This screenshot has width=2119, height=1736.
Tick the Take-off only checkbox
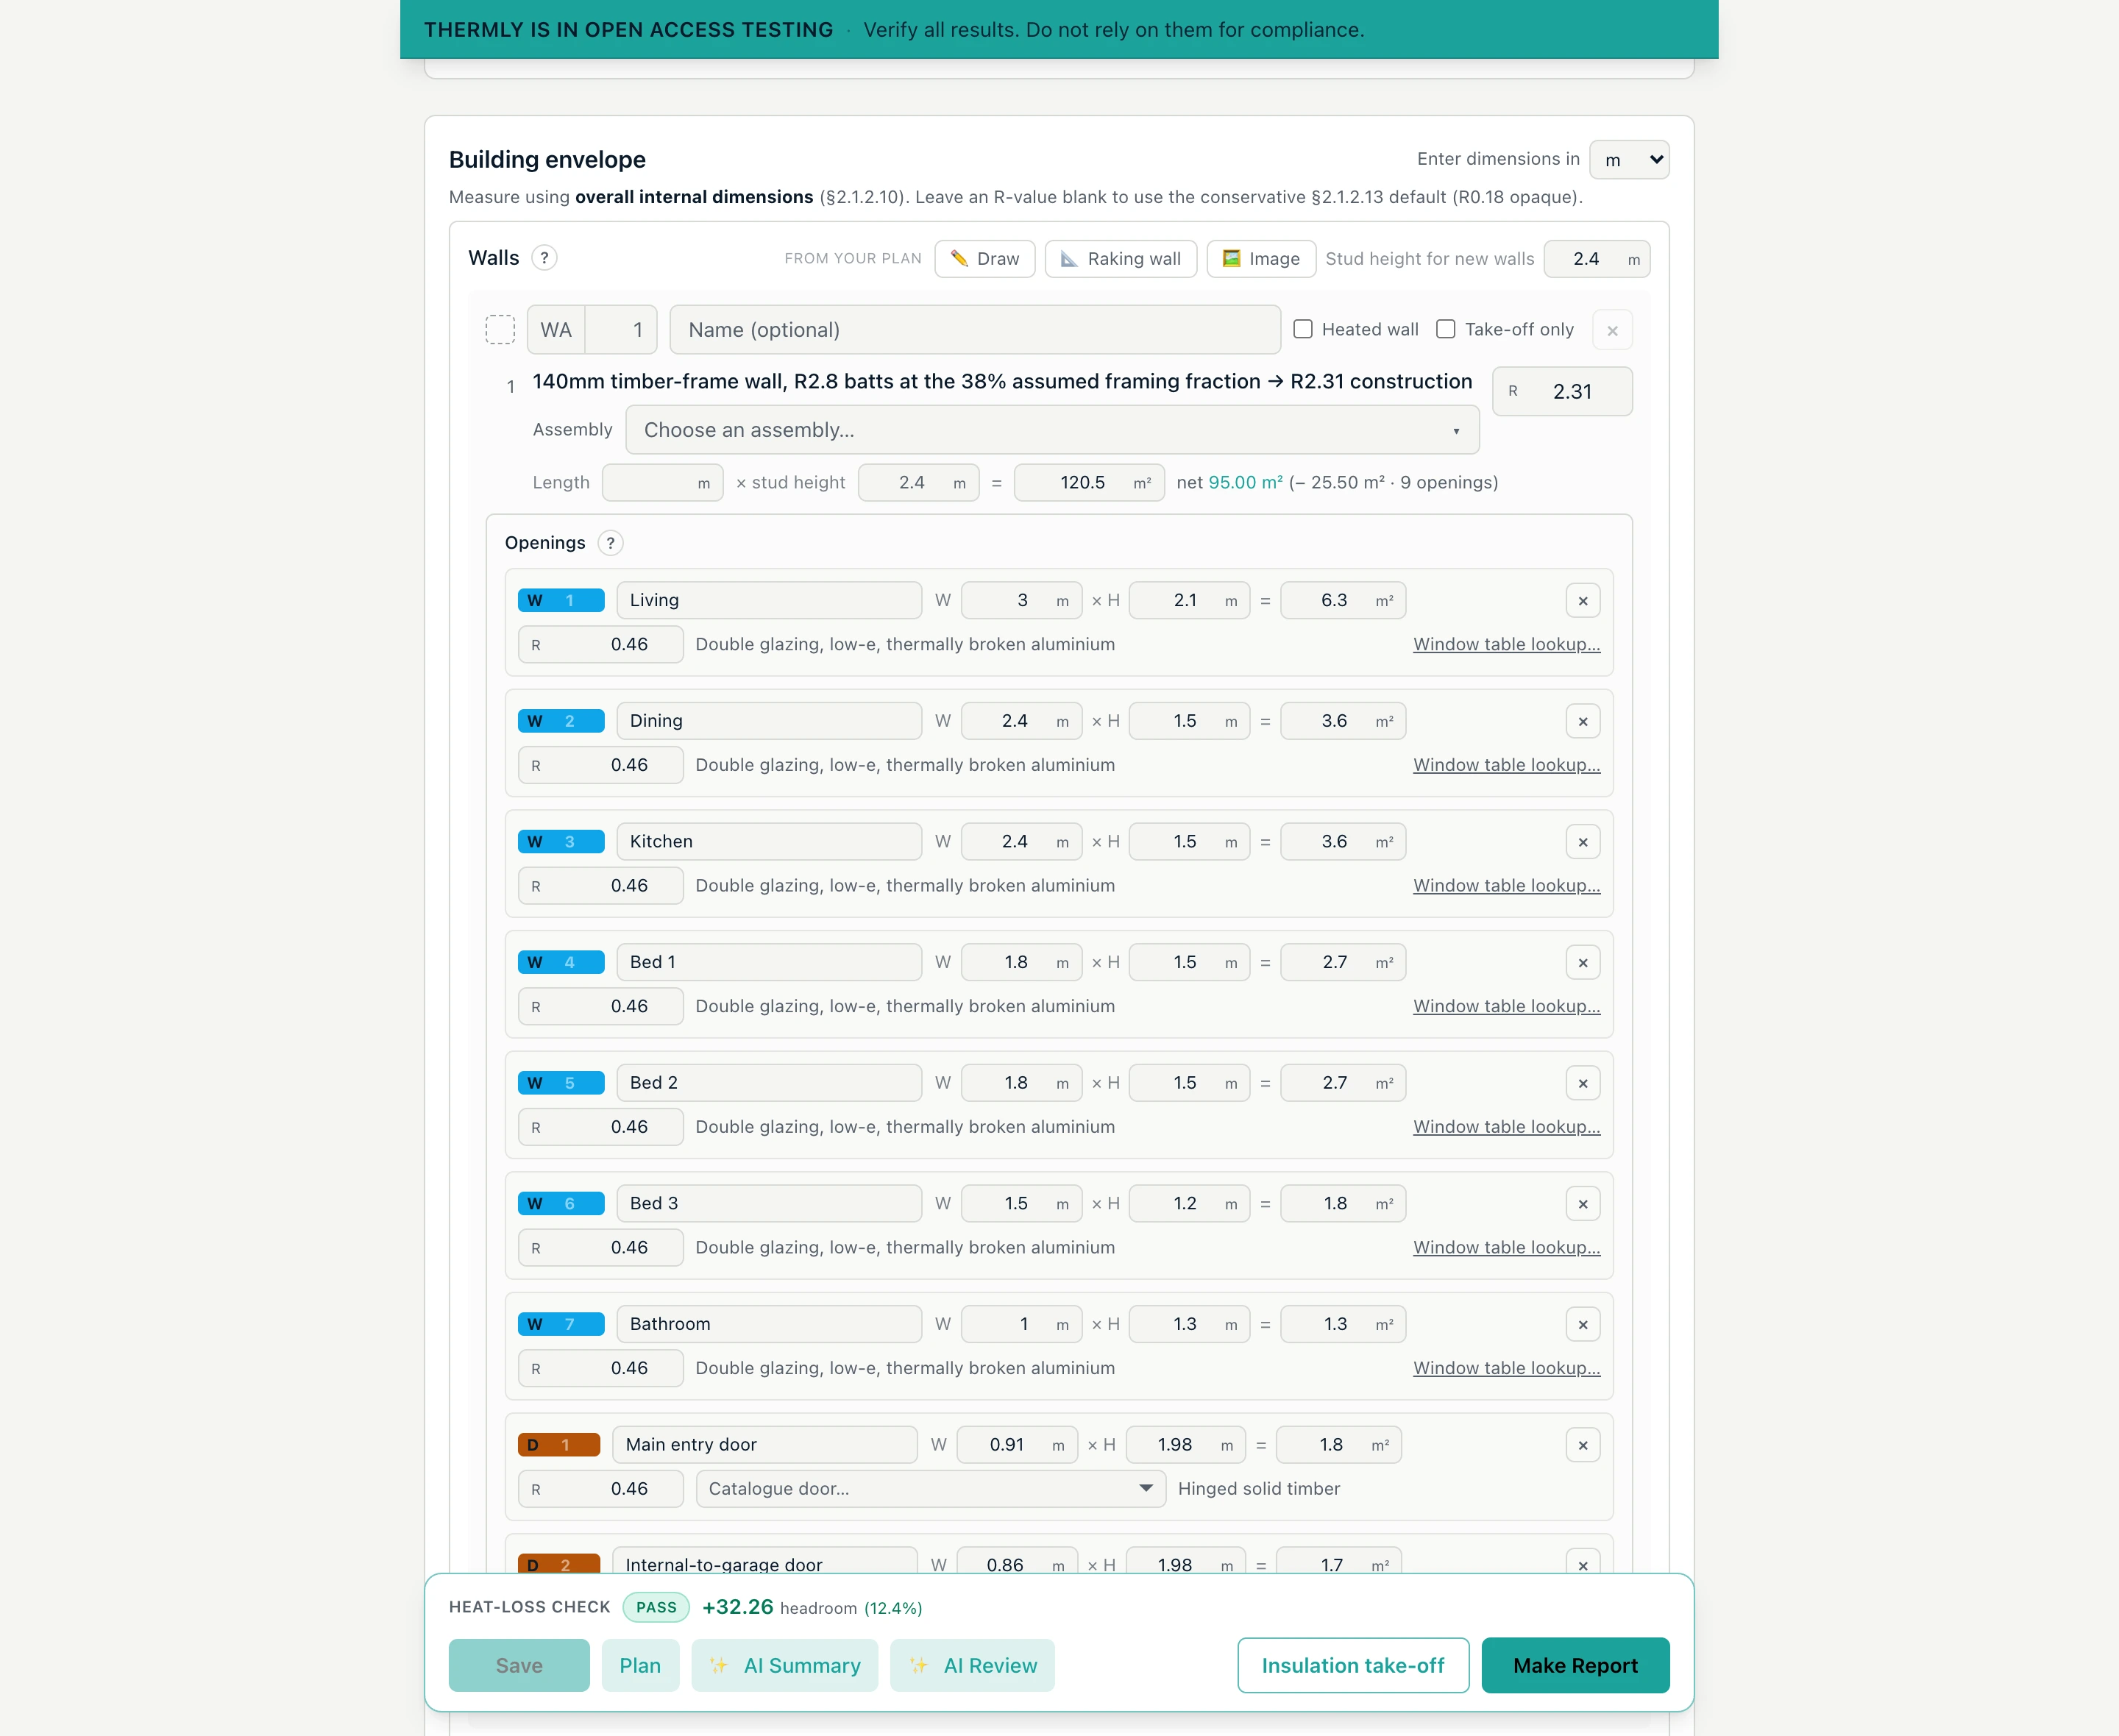pos(1446,329)
